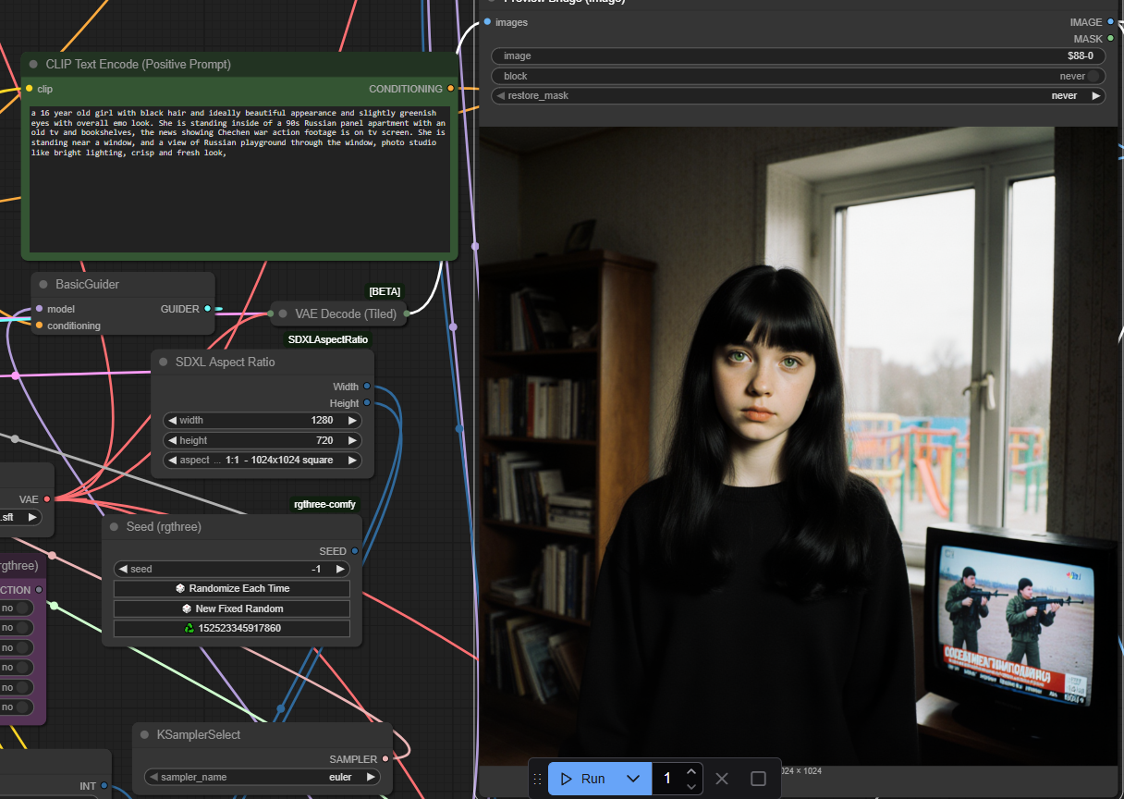Click the Width output port
The width and height of the screenshot is (1124, 799).
[367, 387]
